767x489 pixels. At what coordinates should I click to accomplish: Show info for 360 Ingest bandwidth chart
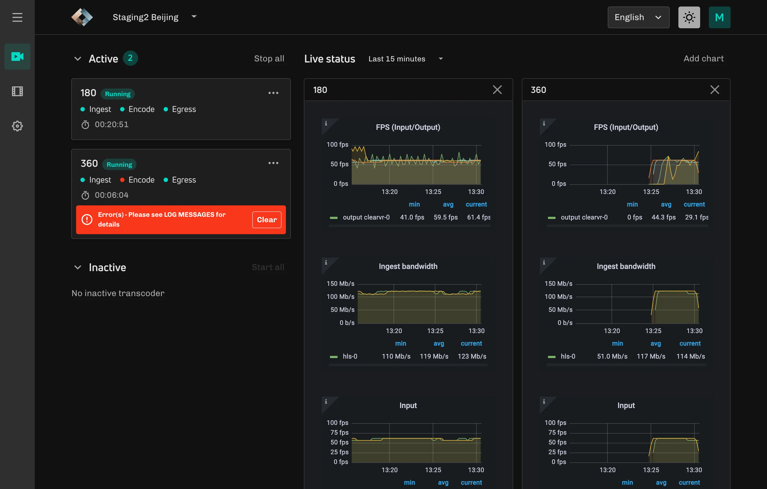point(544,263)
